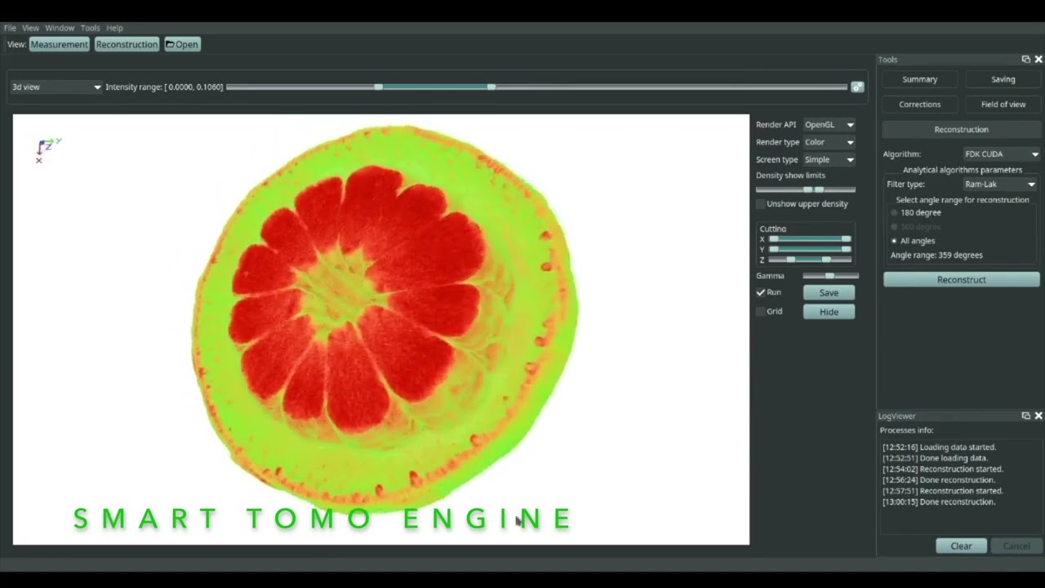Expand the Algorithm FDK CUDA dropdown

coord(1001,154)
